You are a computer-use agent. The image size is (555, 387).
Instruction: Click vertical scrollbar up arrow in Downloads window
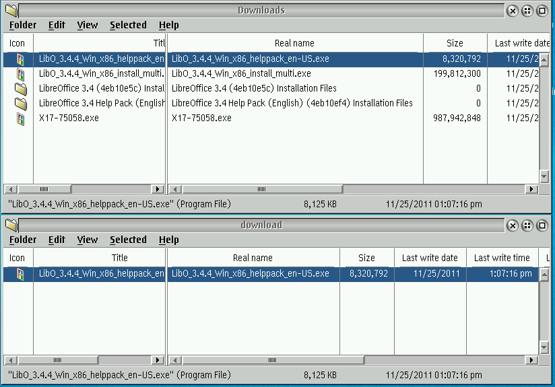(x=544, y=60)
